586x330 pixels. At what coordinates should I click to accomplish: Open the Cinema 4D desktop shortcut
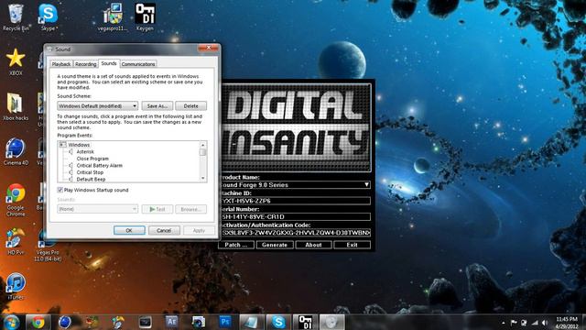tap(16, 151)
